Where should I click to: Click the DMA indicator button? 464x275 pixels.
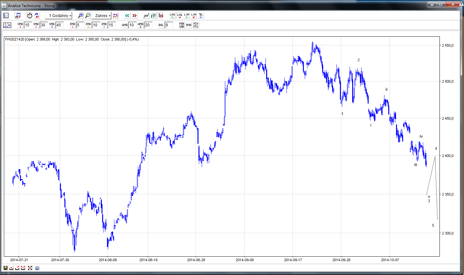click(x=189, y=25)
